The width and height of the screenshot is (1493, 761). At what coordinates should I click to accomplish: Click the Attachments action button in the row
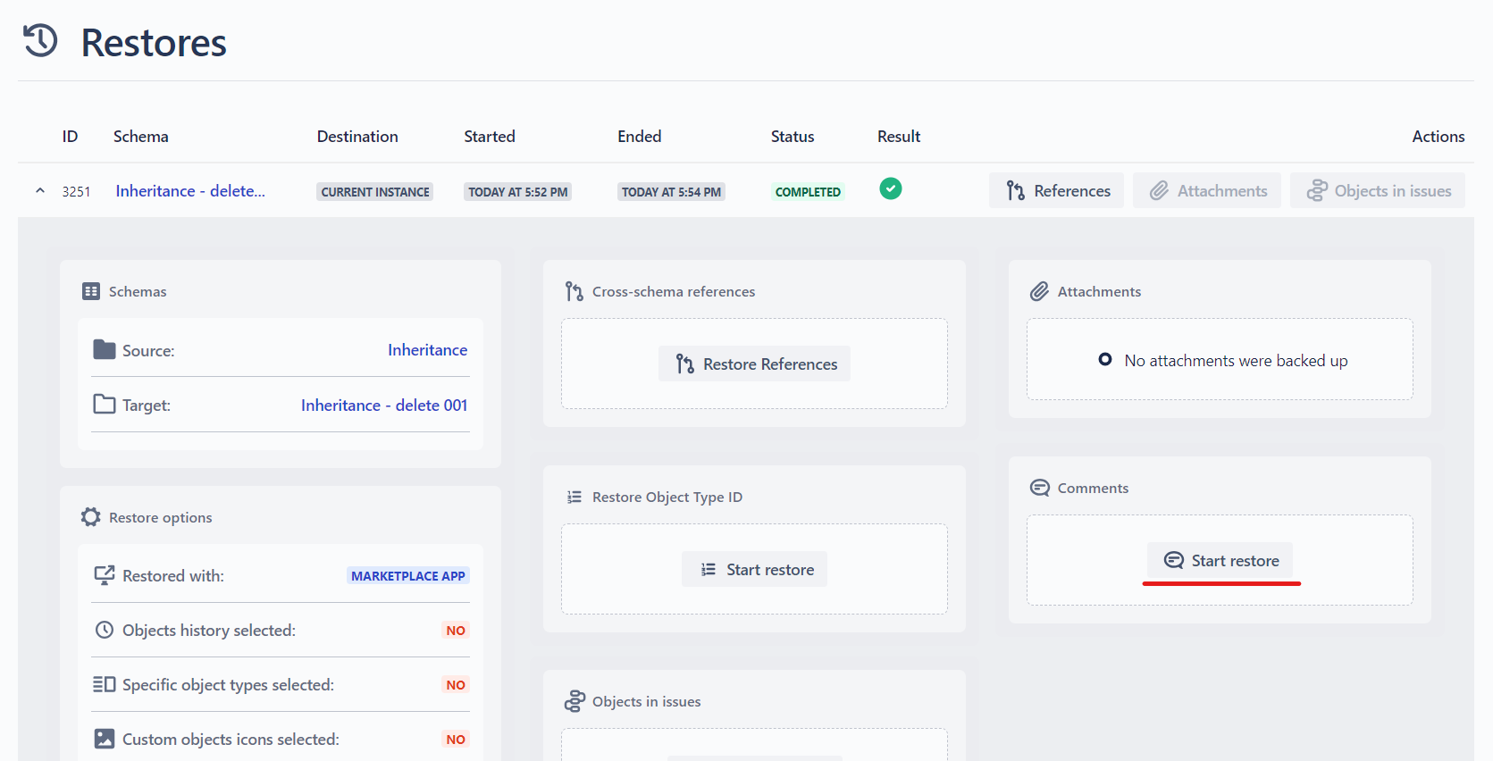pos(1207,191)
